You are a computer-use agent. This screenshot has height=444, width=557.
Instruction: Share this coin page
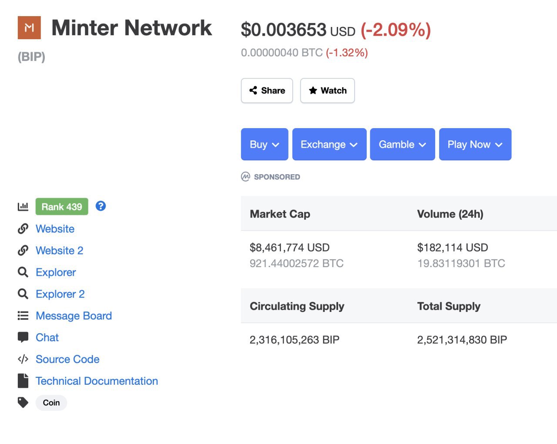pos(267,91)
